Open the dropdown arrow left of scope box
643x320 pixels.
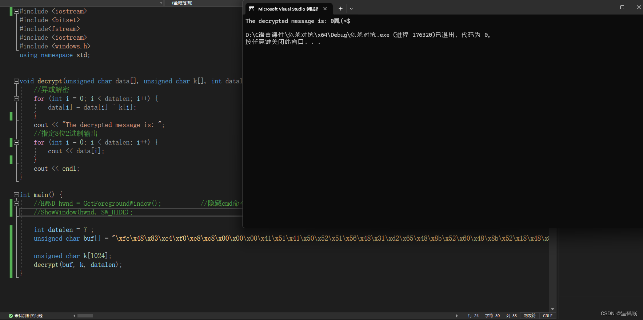coord(161,3)
